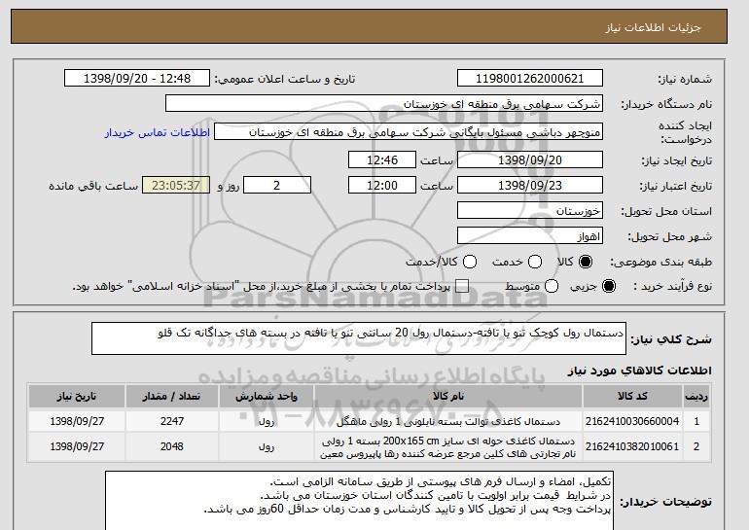The image size is (749, 530).
Task: Select the خدمت radio button
Action: pyautogui.click(x=535, y=262)
